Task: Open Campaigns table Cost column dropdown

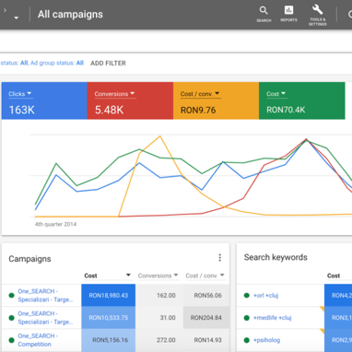Action: pyautogui.click(x=128, y=276)
